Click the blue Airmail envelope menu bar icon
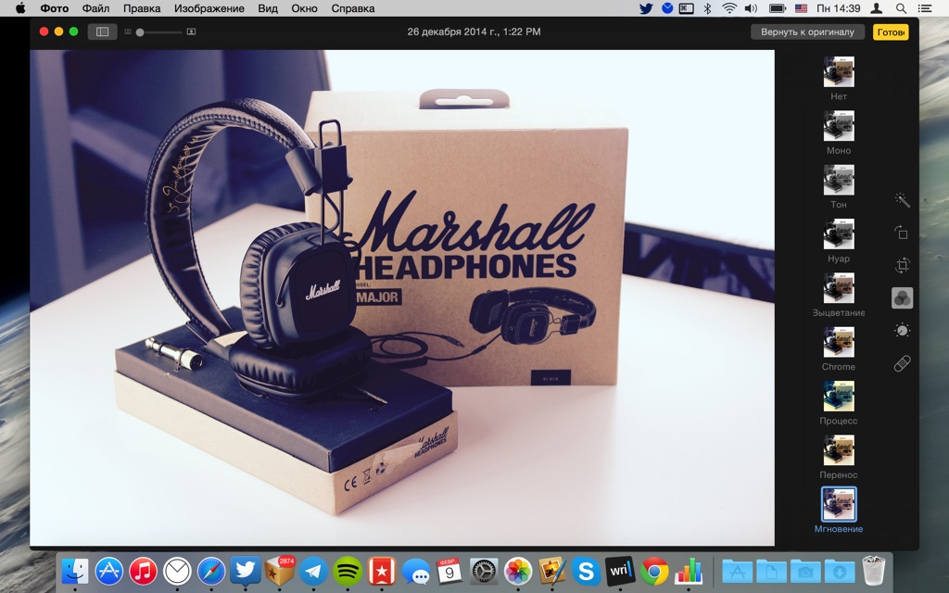This screenshot has height=593, width=949. tap(667, 8)
